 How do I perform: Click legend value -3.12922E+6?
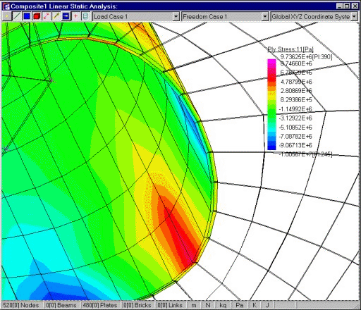point(295,118)
